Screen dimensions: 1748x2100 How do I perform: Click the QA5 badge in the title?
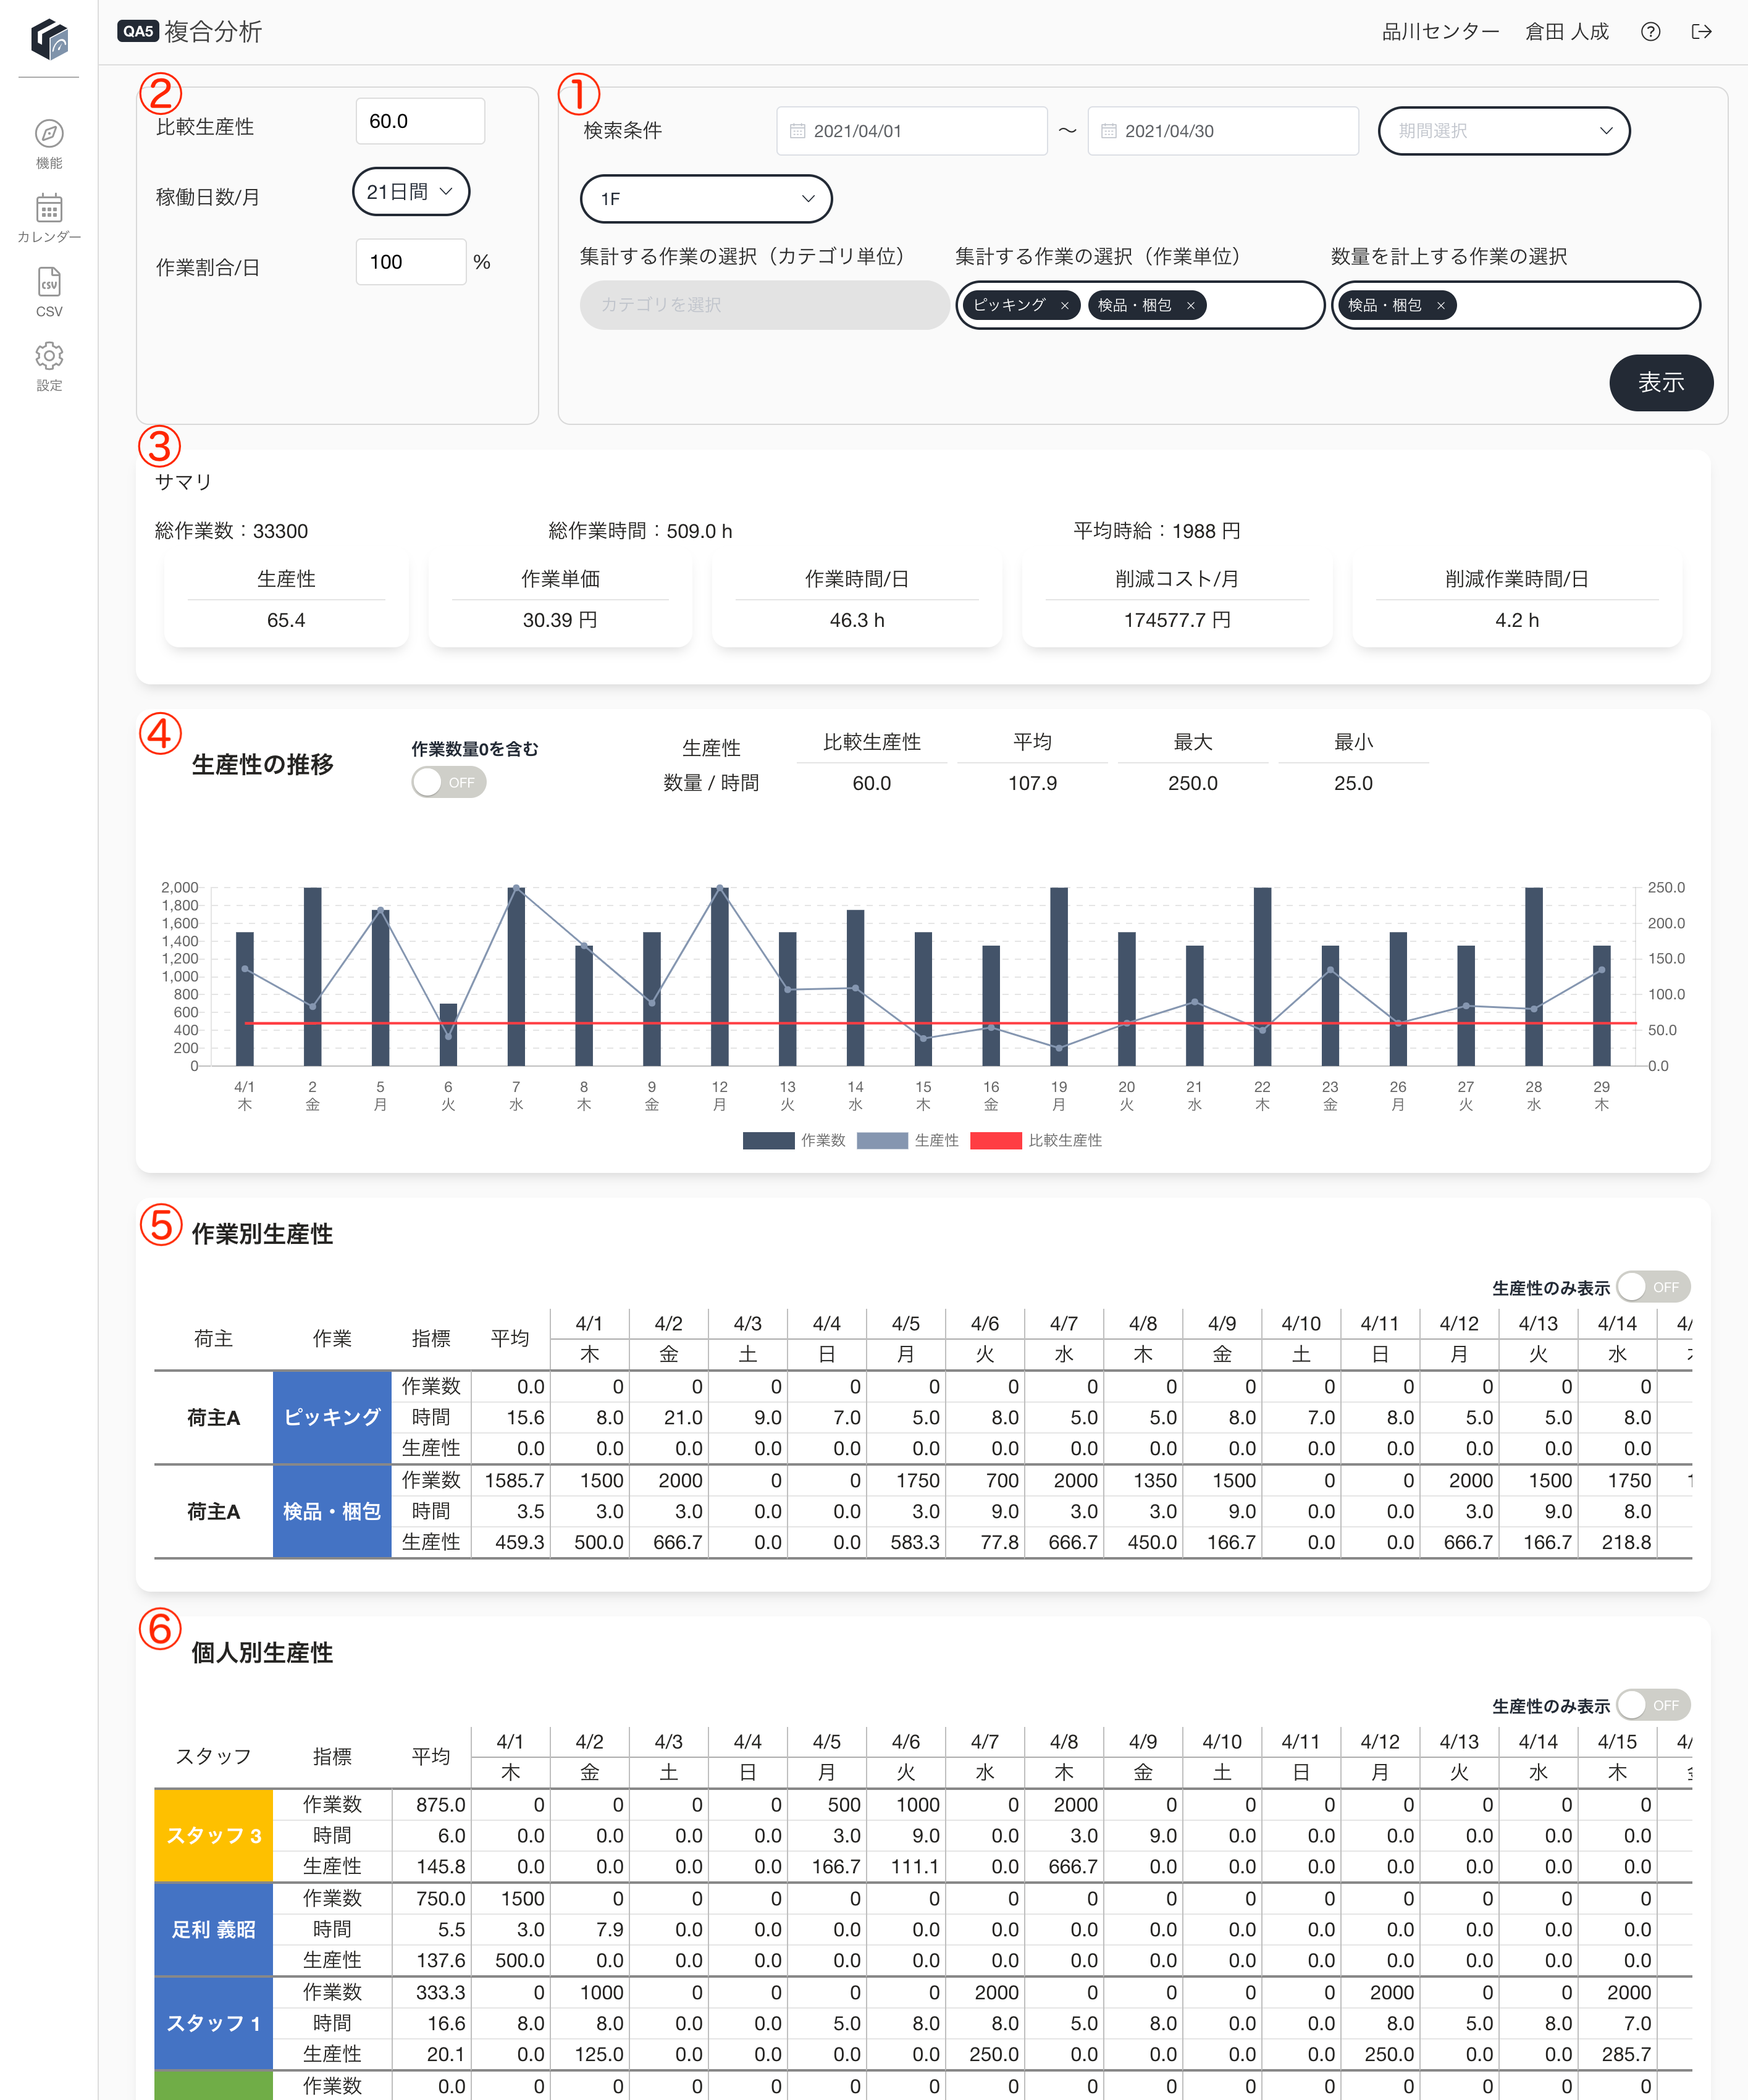[138, 31]
